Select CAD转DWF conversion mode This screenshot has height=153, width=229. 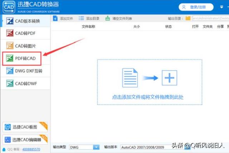tap(25, 83)
